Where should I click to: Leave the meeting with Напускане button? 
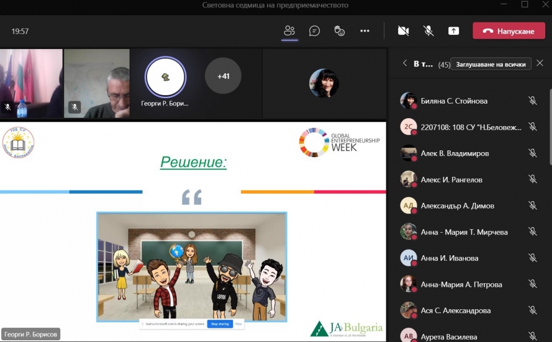pyautogui.click(x=509, y=31)
